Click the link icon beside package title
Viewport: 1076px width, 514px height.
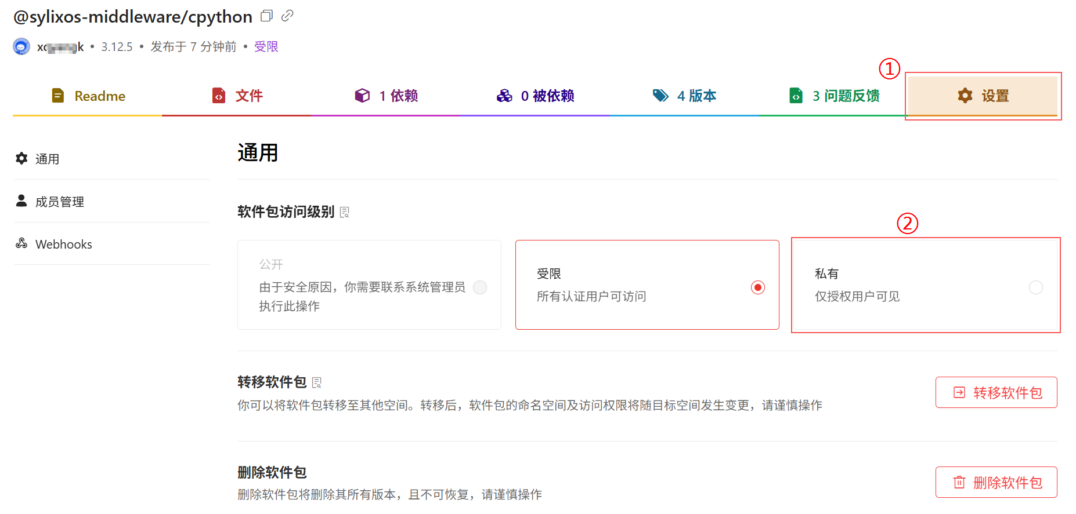[287, 16]
